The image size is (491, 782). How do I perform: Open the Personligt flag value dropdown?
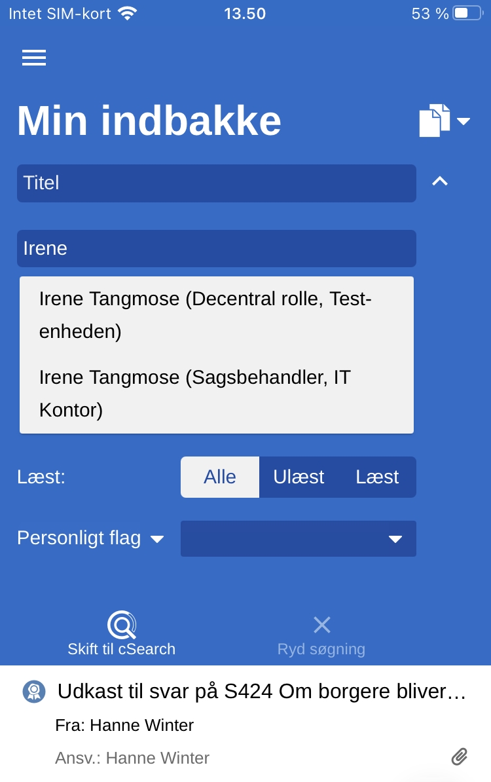point(298,538)
